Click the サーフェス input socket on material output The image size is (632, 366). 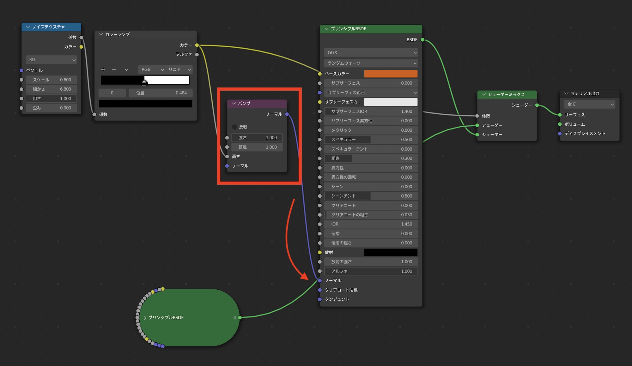(560, 115)
